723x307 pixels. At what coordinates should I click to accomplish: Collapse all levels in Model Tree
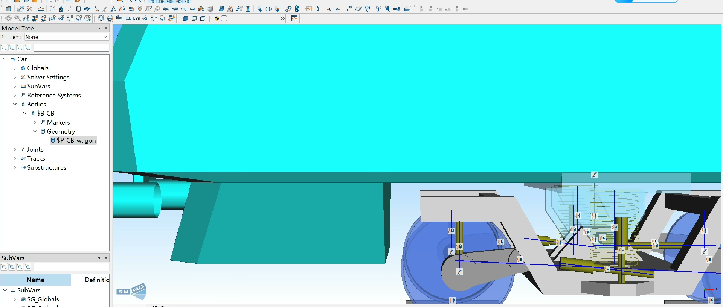[12, 47]
